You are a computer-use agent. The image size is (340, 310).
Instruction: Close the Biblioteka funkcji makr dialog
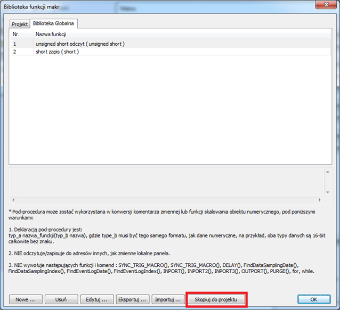coord(326,4)
